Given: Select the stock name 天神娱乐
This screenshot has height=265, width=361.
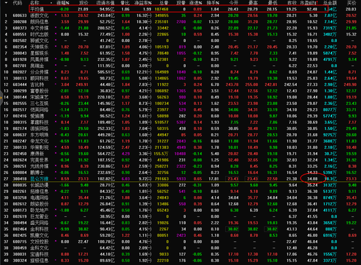Looking at the screenshot, I should (x=39, y=47).
